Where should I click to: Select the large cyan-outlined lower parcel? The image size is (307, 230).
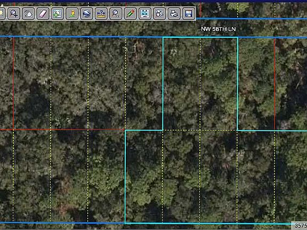(x=215, y=177)
